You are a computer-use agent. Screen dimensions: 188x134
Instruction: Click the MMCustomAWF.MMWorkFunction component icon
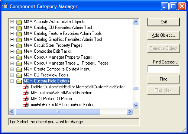[x=26, y=93]
